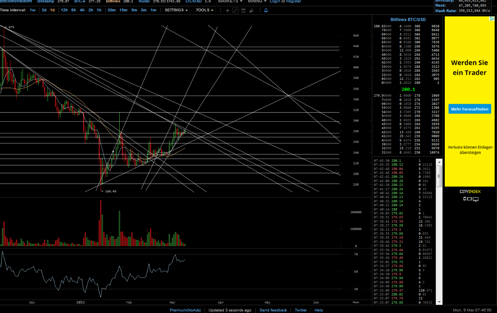Select the horizontal lines tool
The image size is (497, 313).
tap(243, 10)
